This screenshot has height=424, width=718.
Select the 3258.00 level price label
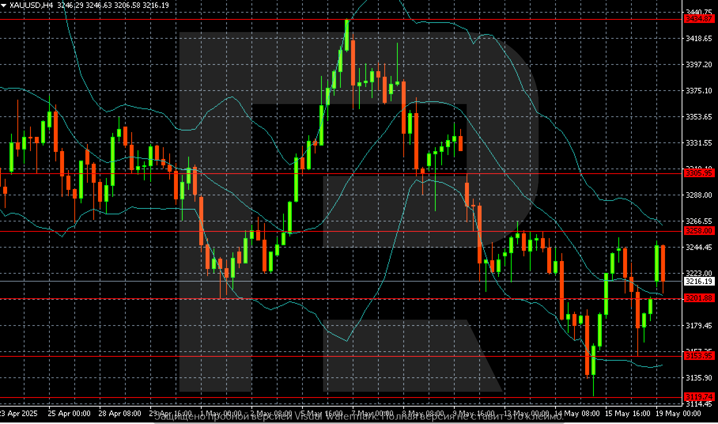coord(699,231)
